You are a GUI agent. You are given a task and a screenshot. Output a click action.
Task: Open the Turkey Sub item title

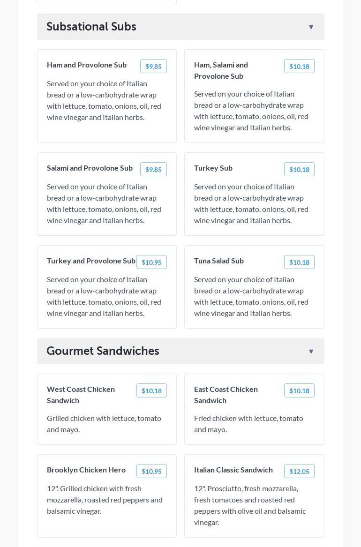point(213,168)
